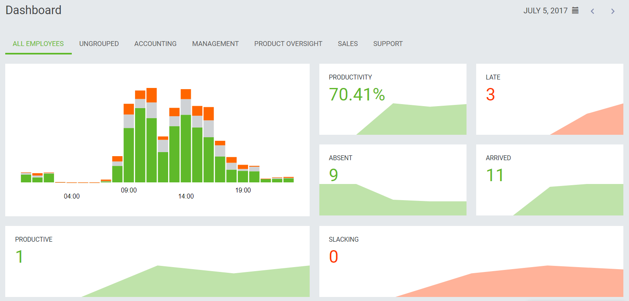Go to previous day using left chevron
This screenshot has height=301, width=629.
pyautogui.click(x=592, y=11)
